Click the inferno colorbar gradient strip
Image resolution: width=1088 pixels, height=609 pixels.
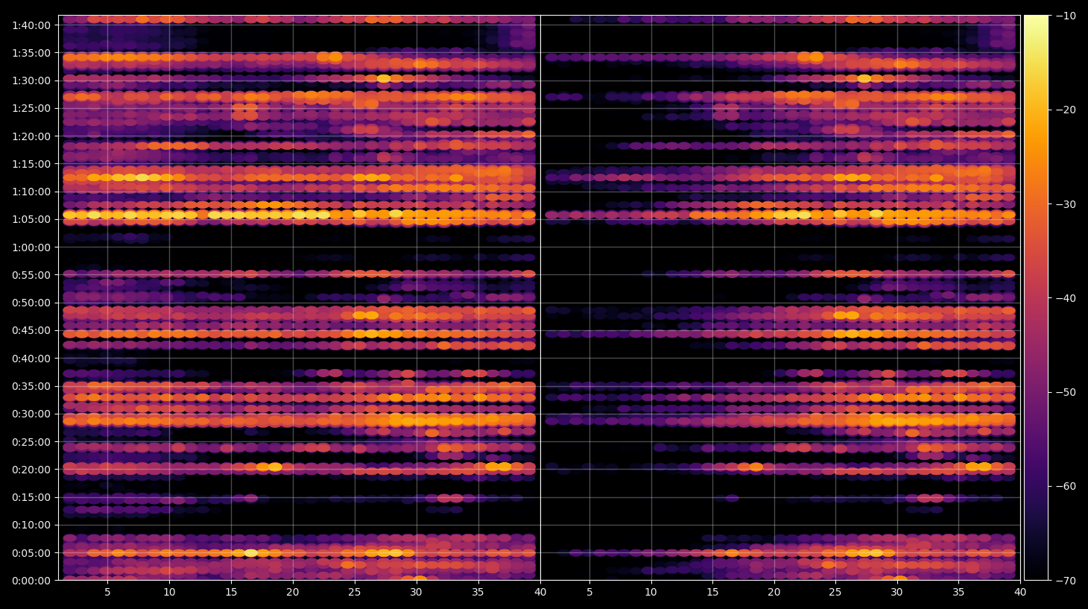[1036, 297]
